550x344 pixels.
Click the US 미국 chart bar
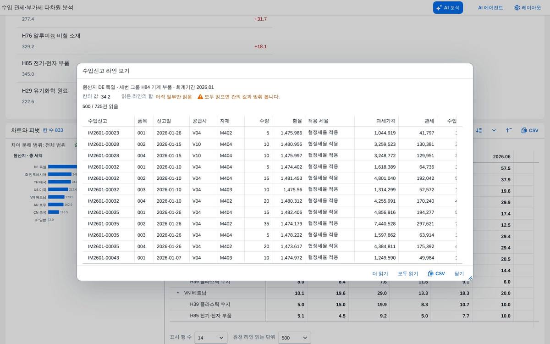[x=58, y=189]
